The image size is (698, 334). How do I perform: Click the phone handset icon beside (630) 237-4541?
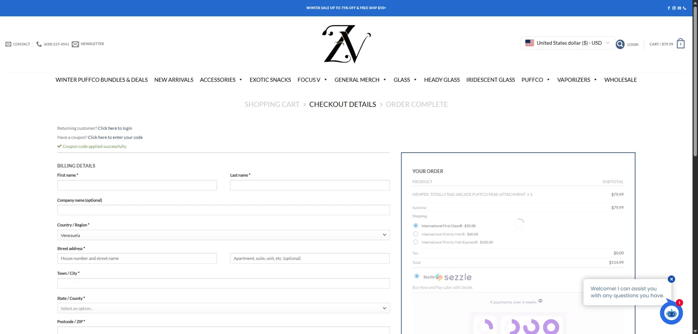pyautogui.click(x=39, y=44)
